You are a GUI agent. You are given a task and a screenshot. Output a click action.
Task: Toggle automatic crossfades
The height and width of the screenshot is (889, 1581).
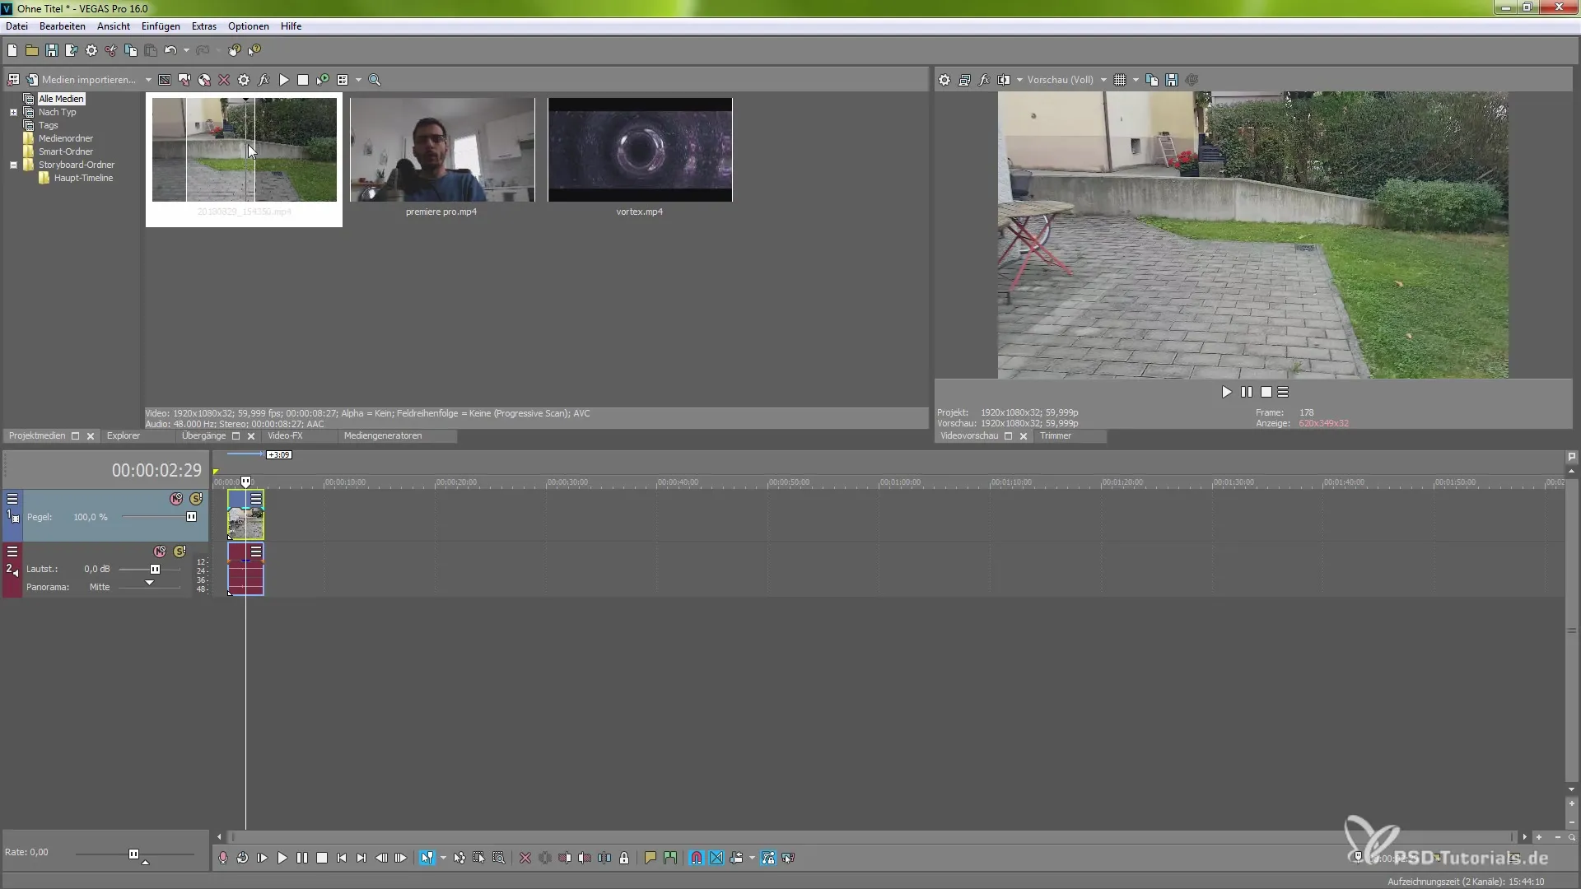click(716, 858)
